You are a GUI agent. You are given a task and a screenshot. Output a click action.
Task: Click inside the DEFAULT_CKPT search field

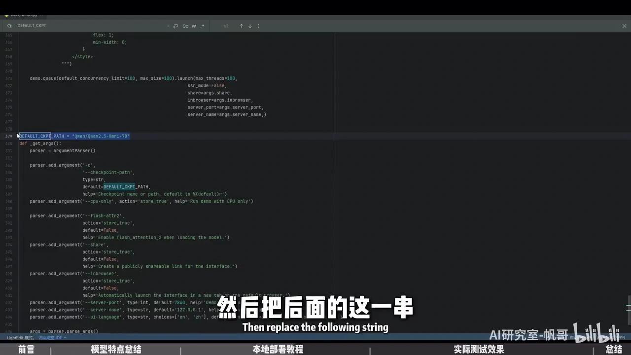[74, 25]
